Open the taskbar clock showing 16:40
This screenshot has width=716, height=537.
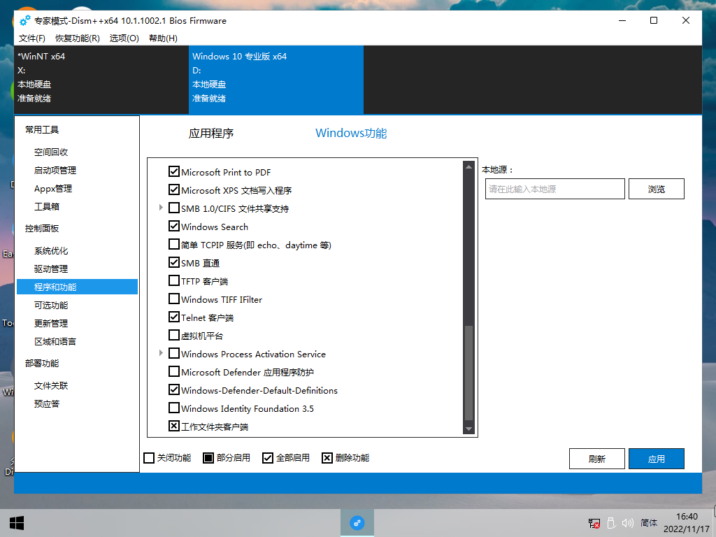(687, 523)
